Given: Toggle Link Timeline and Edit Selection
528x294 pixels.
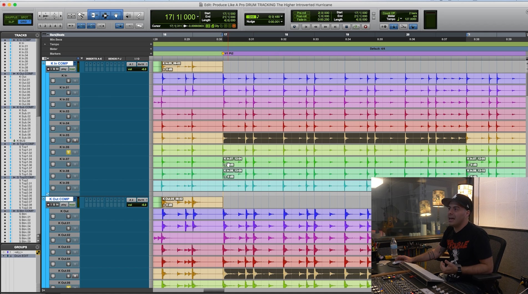Looking at the screenshot, I should point(81,26).
